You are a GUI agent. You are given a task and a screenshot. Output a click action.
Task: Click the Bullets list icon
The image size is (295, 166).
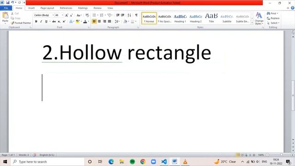coord(94,15)
